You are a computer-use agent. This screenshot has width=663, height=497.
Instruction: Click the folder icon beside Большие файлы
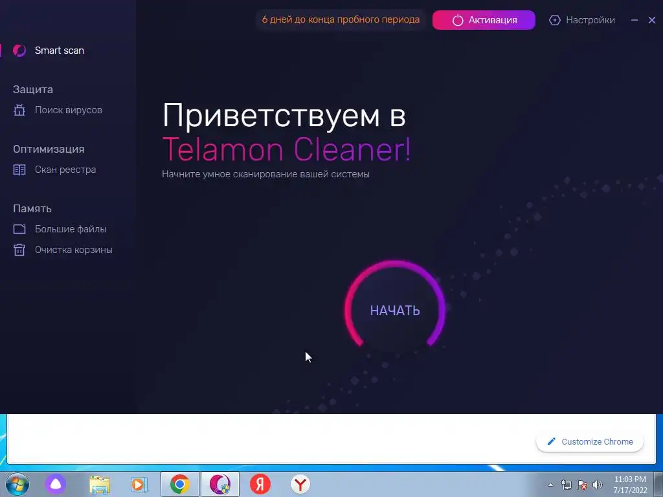19,229
